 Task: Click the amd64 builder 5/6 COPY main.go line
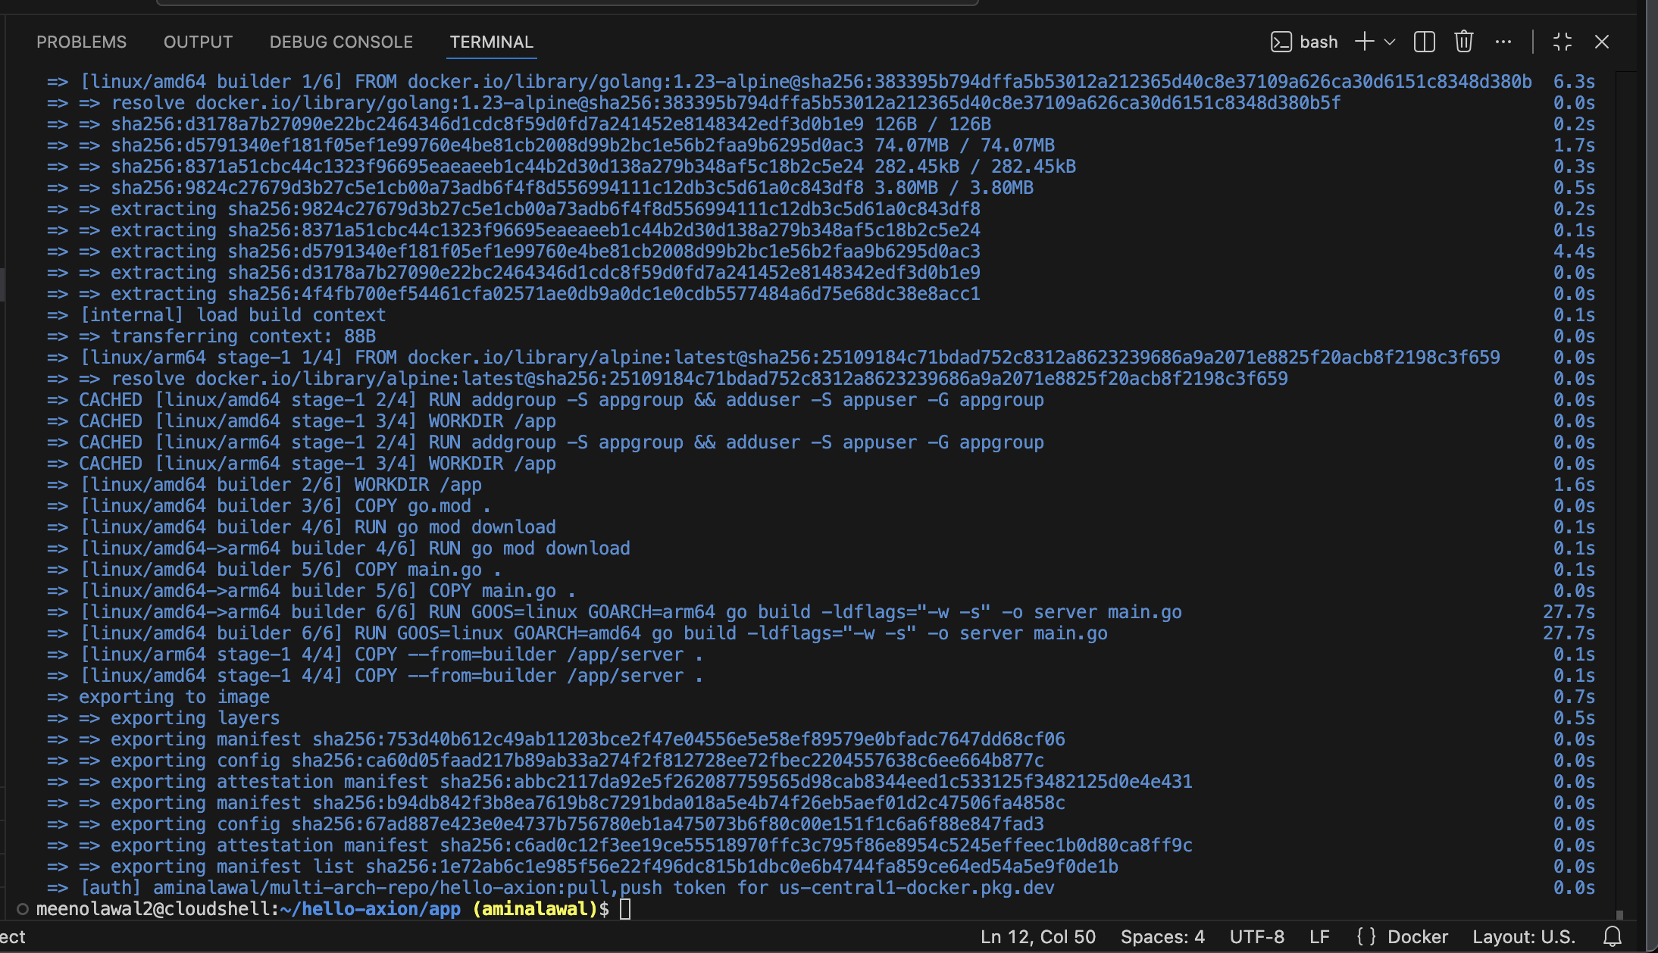[274, 570]
